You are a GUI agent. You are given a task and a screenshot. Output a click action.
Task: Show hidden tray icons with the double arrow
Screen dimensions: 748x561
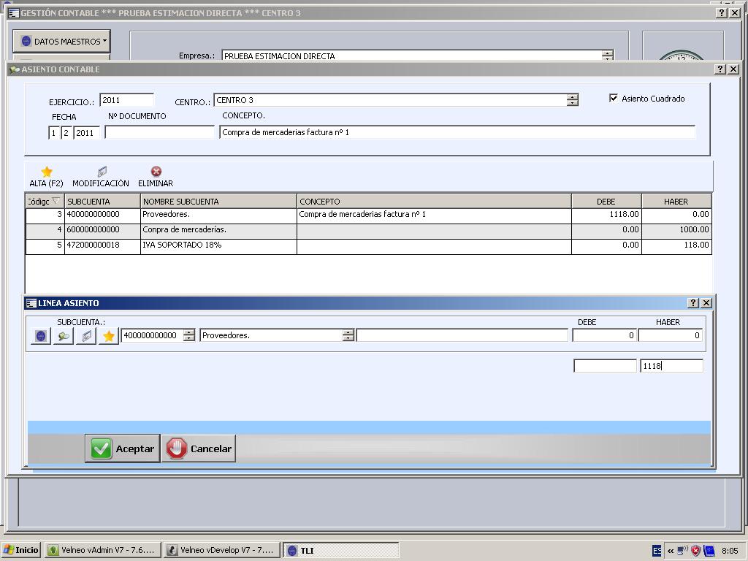671,551
